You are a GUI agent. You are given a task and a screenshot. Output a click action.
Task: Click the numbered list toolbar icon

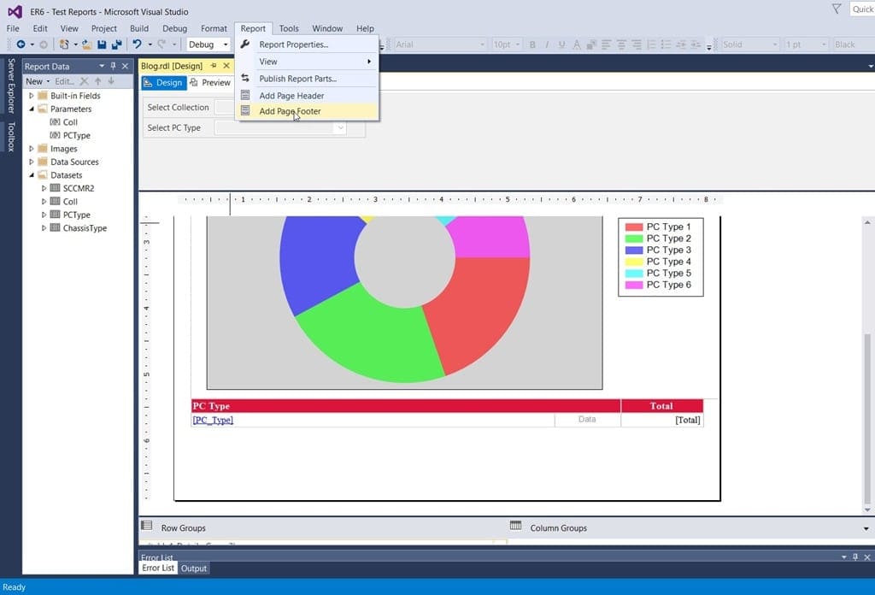coord(651,44)
